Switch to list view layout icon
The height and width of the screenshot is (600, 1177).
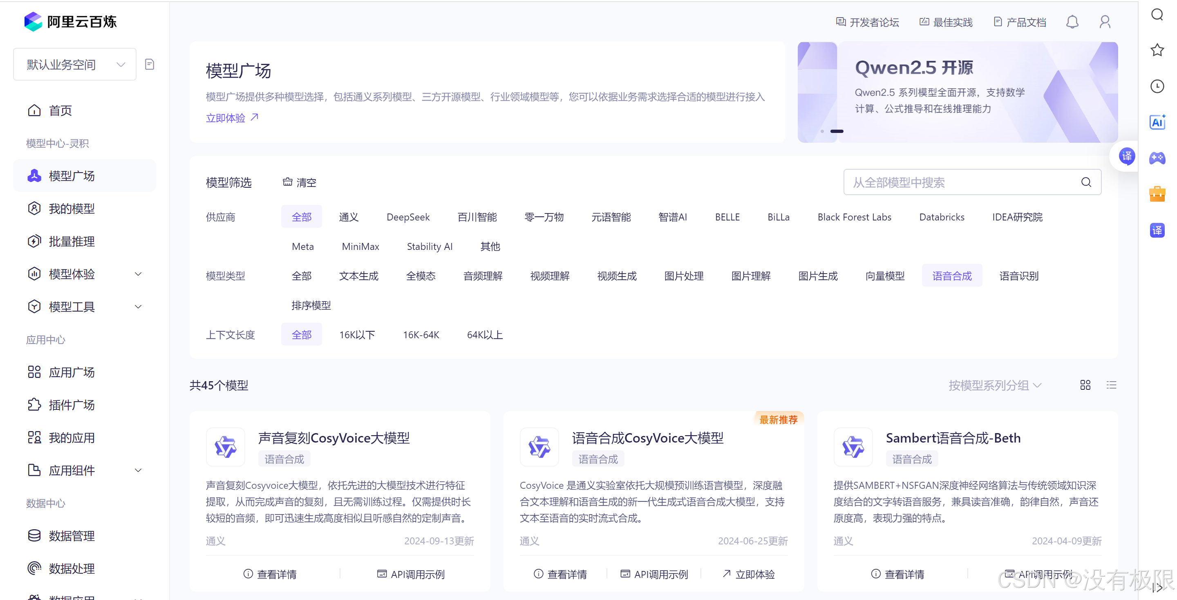[x=1111, y=385]
